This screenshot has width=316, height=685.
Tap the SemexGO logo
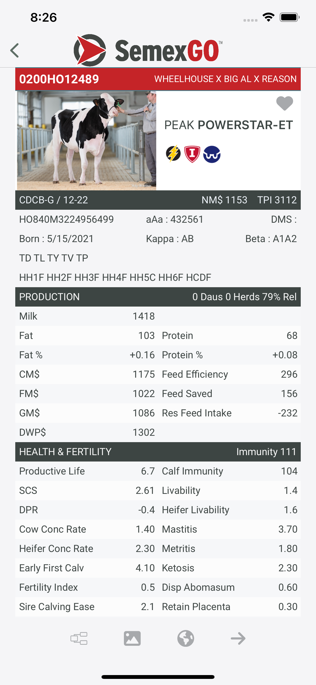pos(148,50)
